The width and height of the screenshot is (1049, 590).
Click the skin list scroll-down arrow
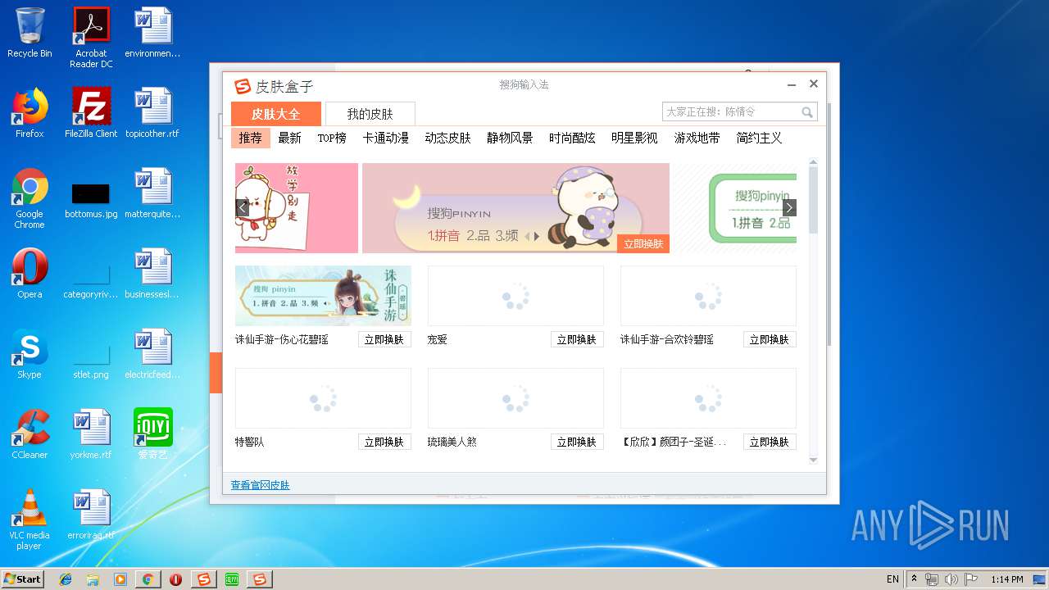[813, 460]
